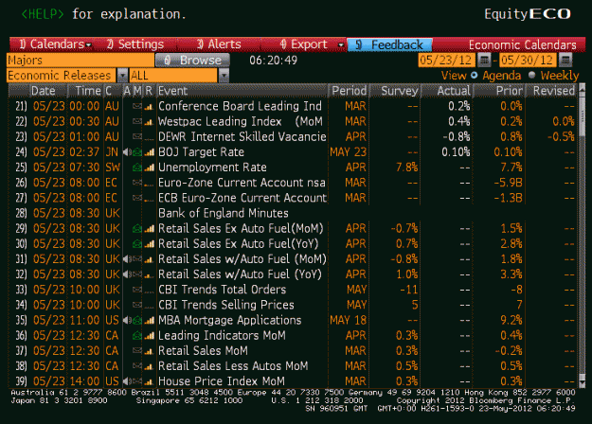Open the start date calendar picker icon
Image resolution: width=592 pixels, height=424 pixels.
click(x=484, y=60)
